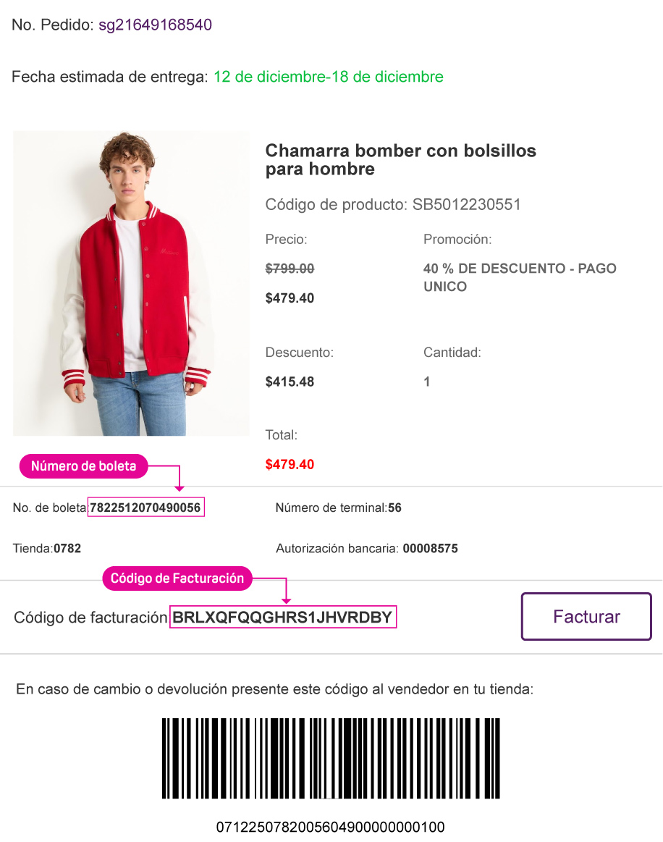Screen dimensions: 663x842
Task: Select the highlighted boleta number 7822512070490056
Action: 145,508
